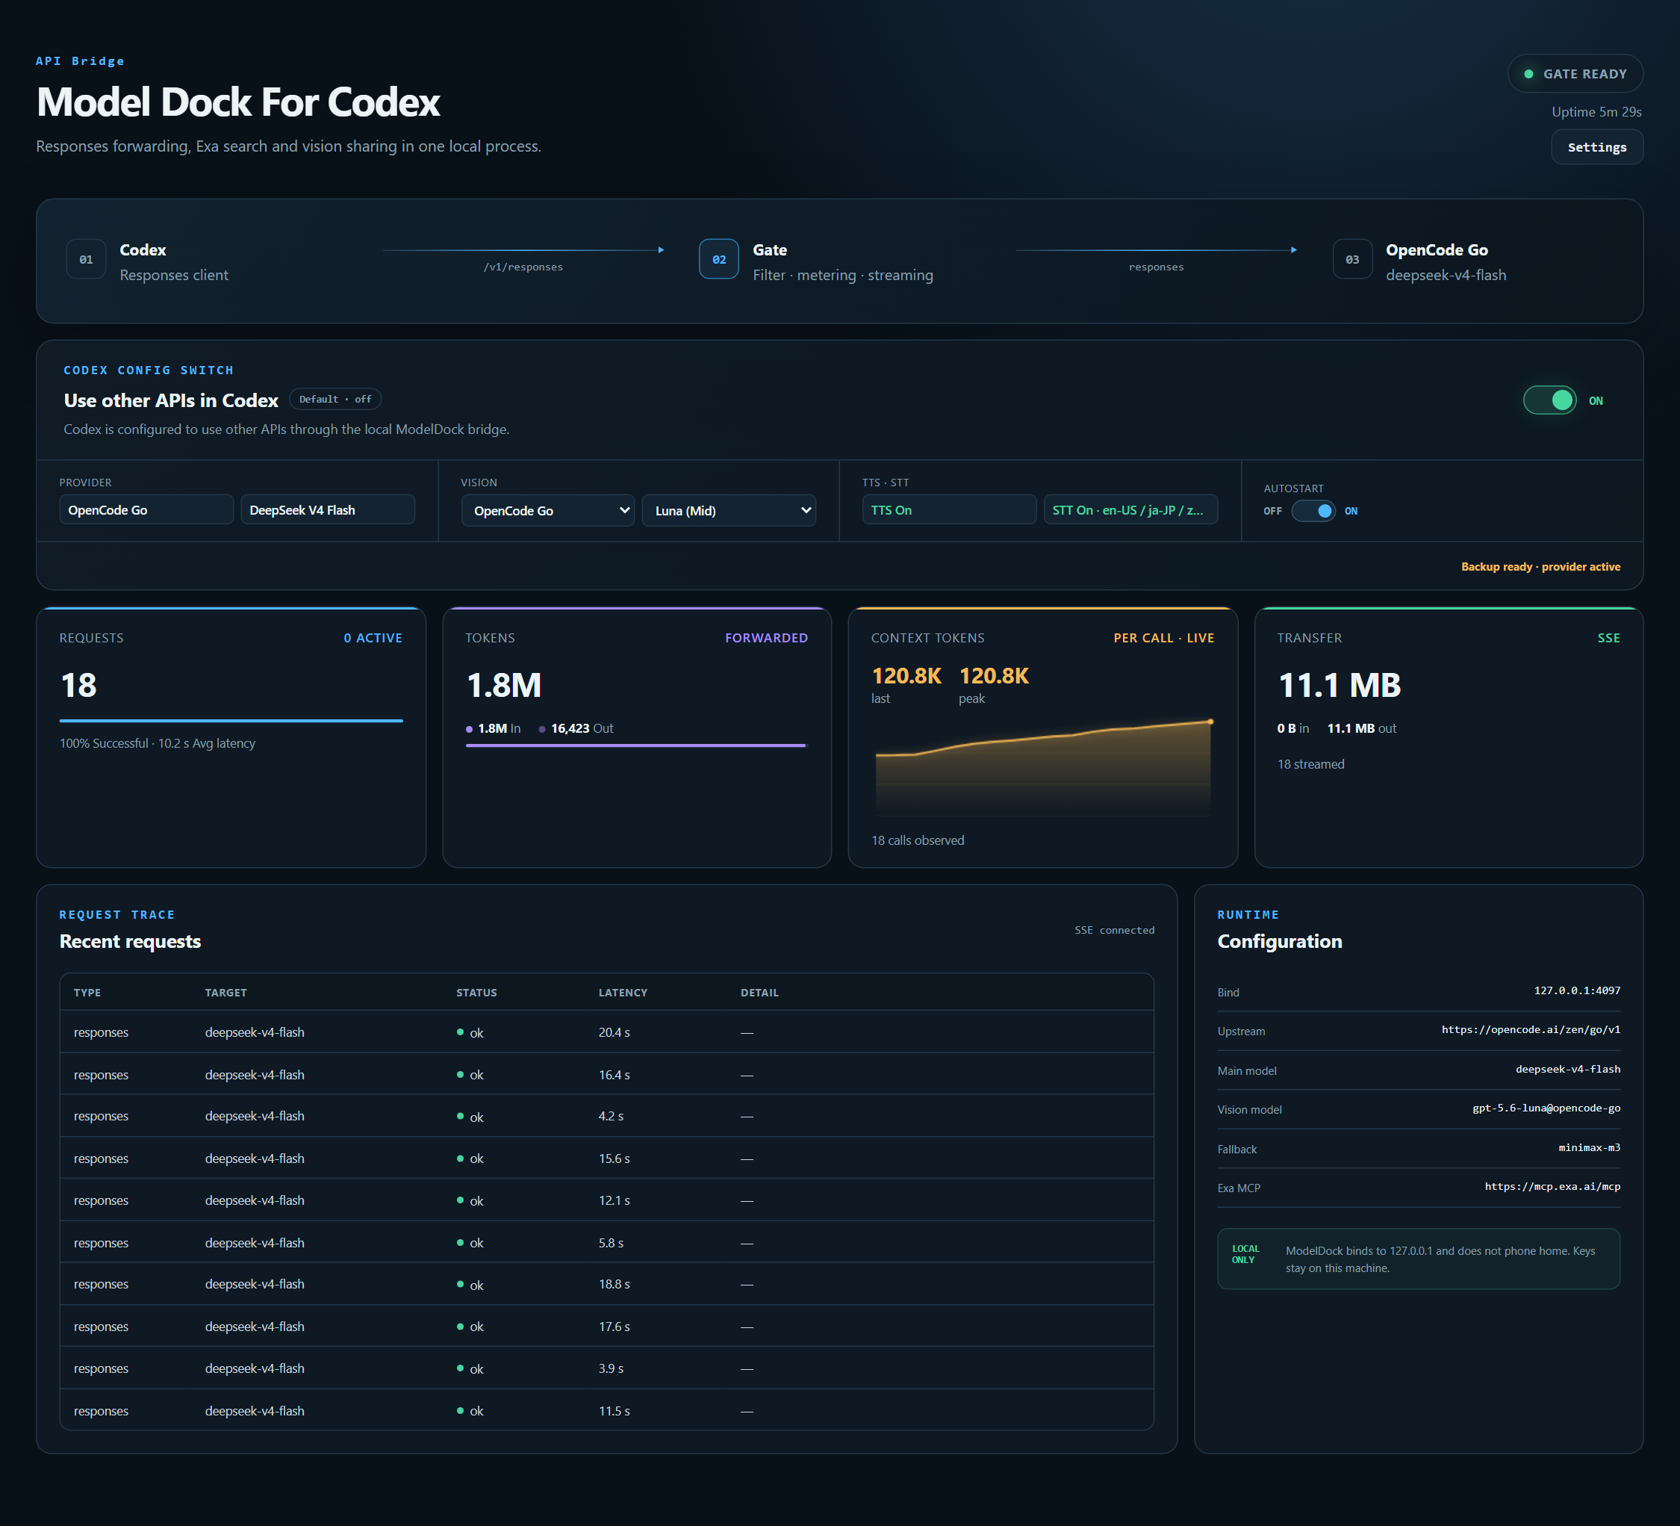Viewport: 1680px width, 1526px height.
Task: Click the STT On en-US language field
Action: coord(1130,509)
